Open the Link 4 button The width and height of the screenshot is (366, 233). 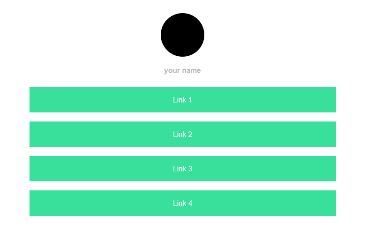point(183,203)
